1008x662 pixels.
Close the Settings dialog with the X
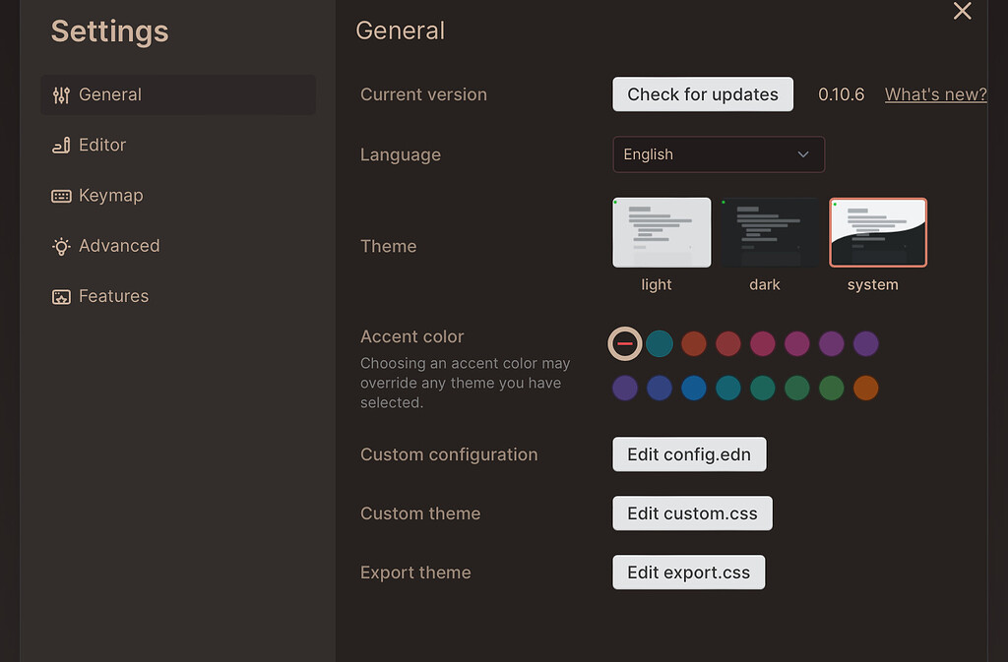point(962,12)
